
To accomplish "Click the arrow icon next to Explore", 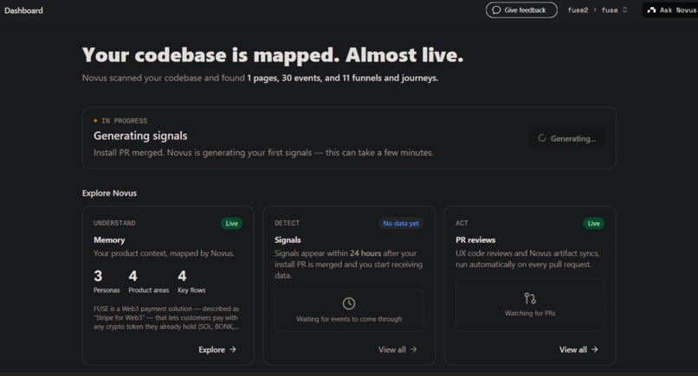I will (x=233, y=350).
